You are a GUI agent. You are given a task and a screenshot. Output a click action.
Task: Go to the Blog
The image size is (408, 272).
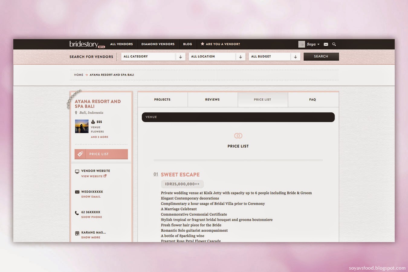coord(187,44)
